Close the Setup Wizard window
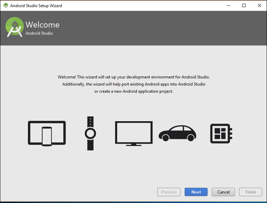Screen dimensions: 267x203 [260, 5]
